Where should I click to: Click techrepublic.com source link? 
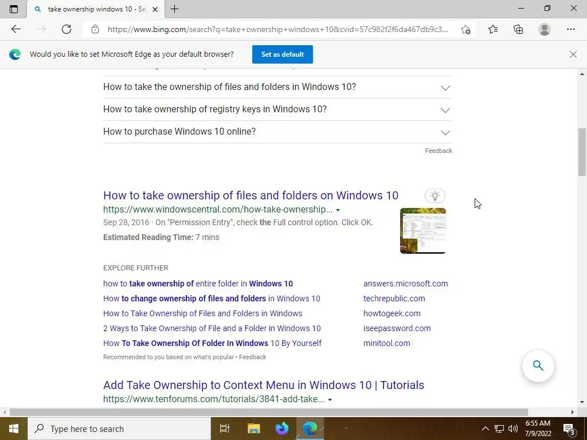coord(394,298)
